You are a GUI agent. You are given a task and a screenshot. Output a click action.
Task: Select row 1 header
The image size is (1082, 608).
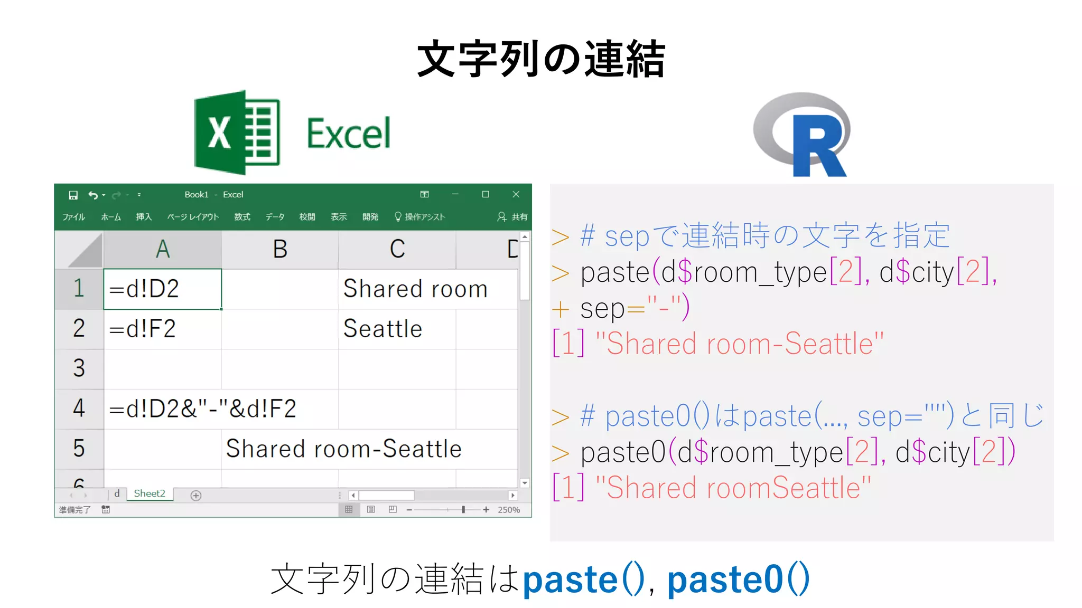[x=79, y=289]
